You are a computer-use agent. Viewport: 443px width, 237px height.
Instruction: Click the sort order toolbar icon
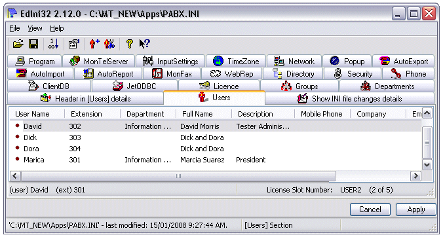click(x=53, y=44)
